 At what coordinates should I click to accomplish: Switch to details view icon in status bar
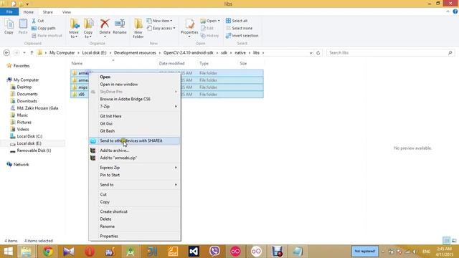click(446, 241)
